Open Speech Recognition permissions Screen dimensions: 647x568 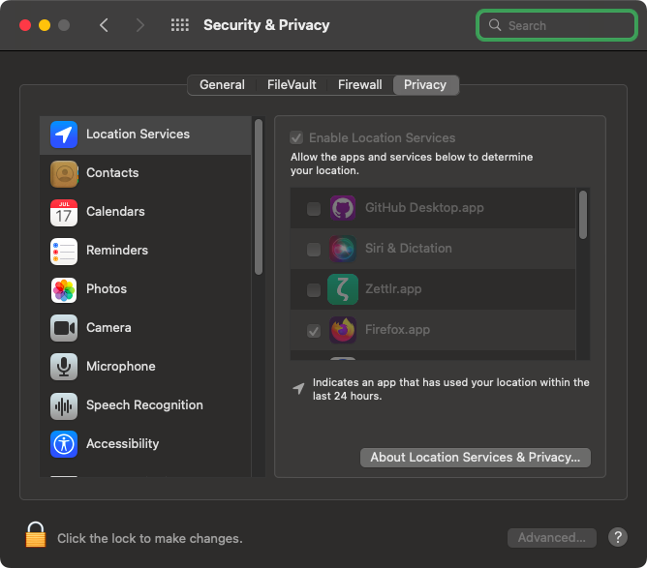pyautogui.click(x=144, y=405)
